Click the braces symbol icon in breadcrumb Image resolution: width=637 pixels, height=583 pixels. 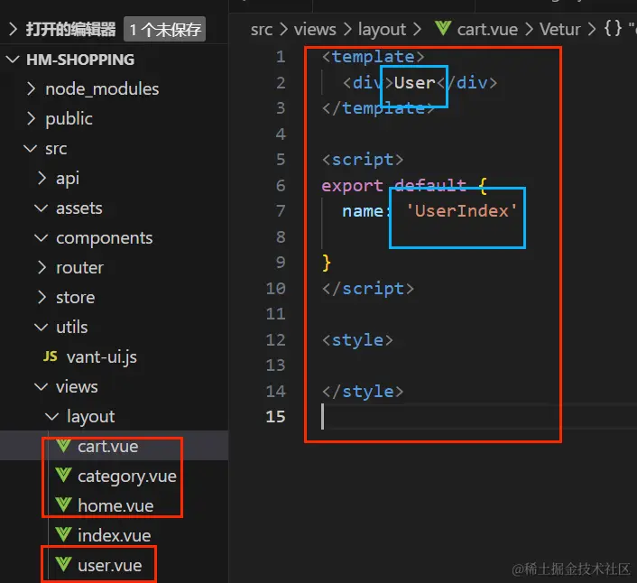(613, 29)
